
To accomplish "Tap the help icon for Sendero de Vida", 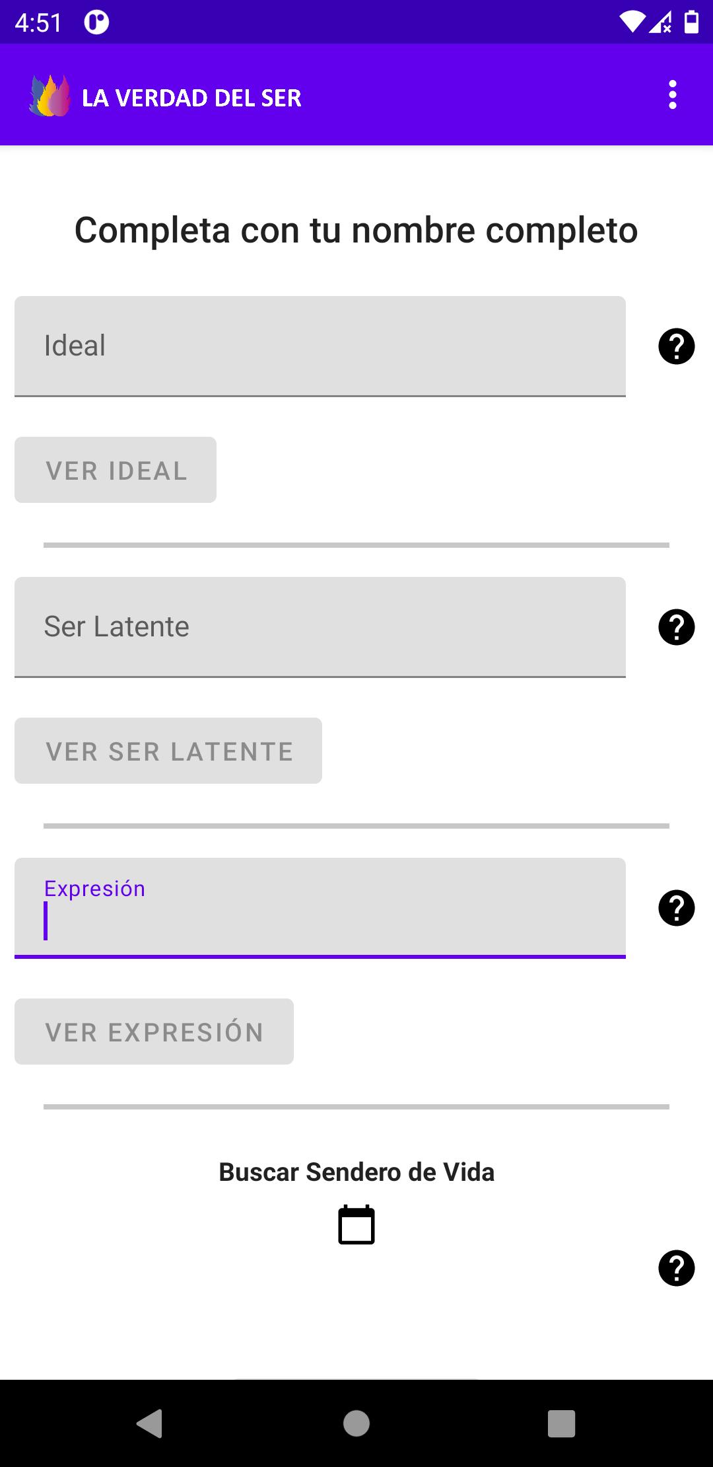I will tap(677, 1268).
